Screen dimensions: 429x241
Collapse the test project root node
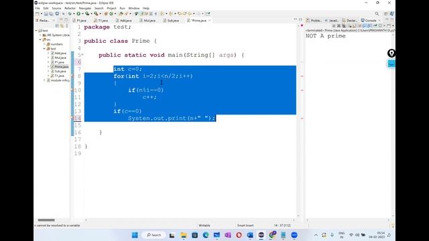pos(36,31)
